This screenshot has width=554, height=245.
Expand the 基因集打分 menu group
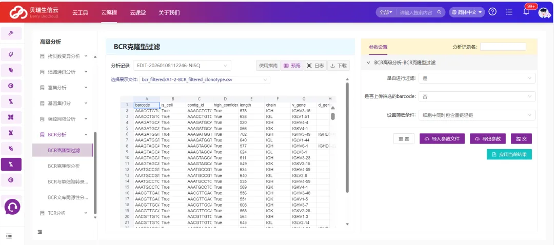[64, 103]
